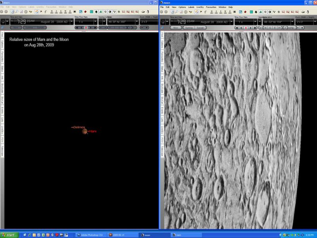Image resolution: width=317 pixels, height=238 pixels.
Task: Open the Labels menu in the moon window
Action: [191, 7]
